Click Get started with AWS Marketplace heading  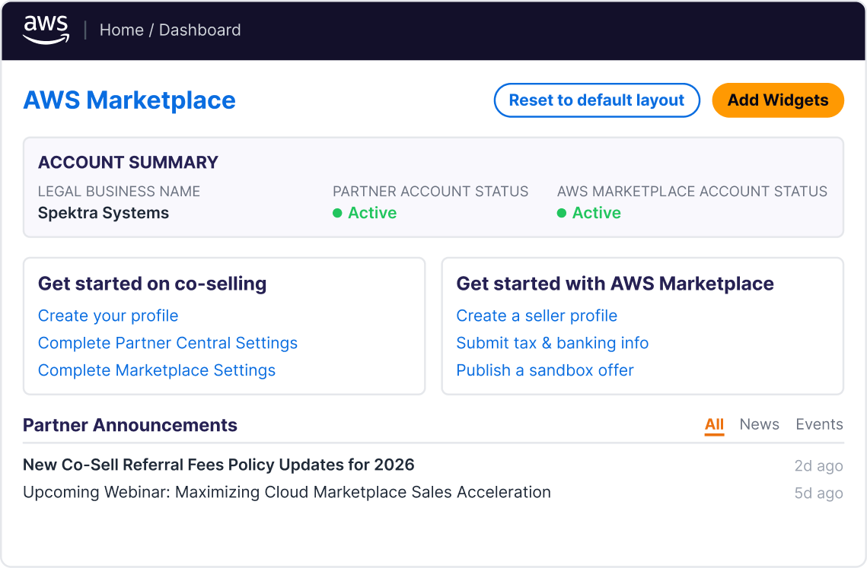click(615, 284)
